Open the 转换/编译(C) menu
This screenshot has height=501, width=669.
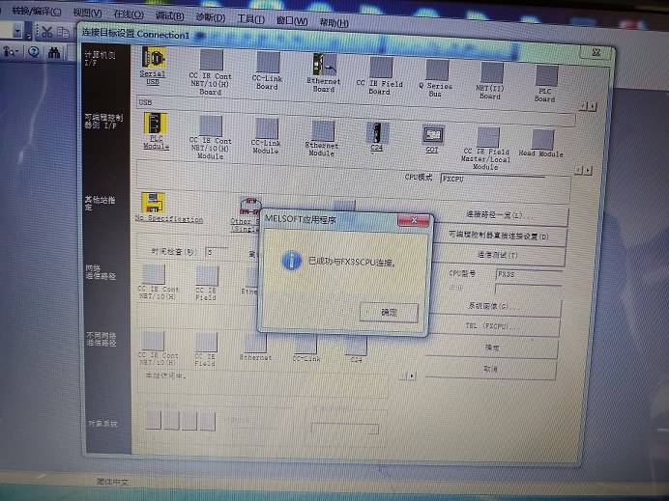37,12
